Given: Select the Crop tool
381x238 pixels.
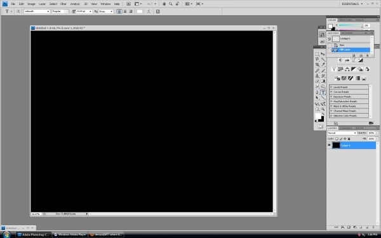Looking at the screenshot, I should tap(317, 65).
